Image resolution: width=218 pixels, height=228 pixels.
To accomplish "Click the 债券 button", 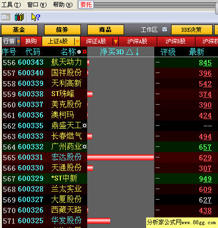I will [x=62, y=30].
